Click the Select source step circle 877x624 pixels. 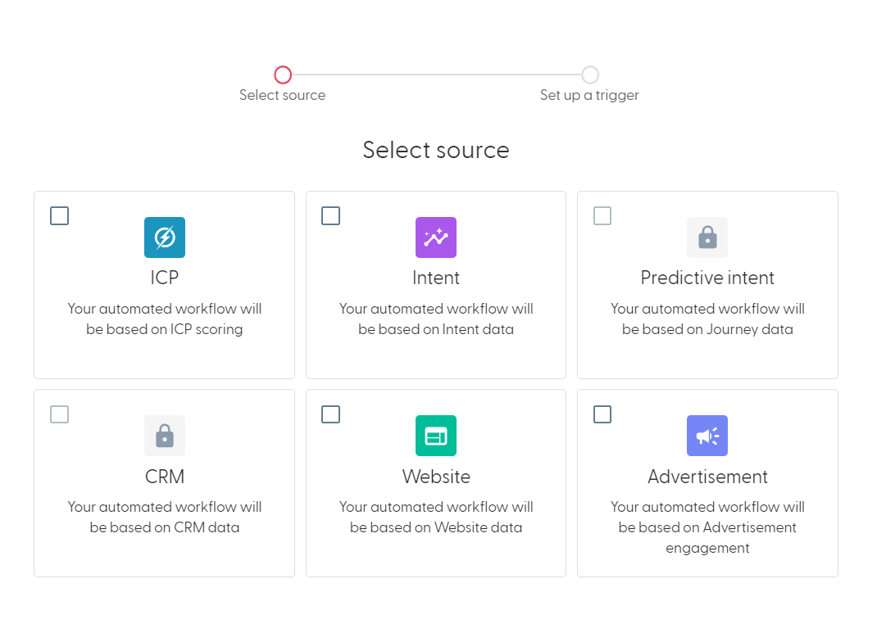(x=283, y=74)
